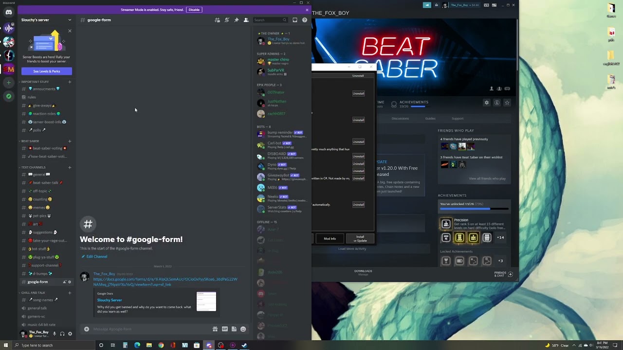Open the Google form preview thumbnail

(x=206, y=301)
